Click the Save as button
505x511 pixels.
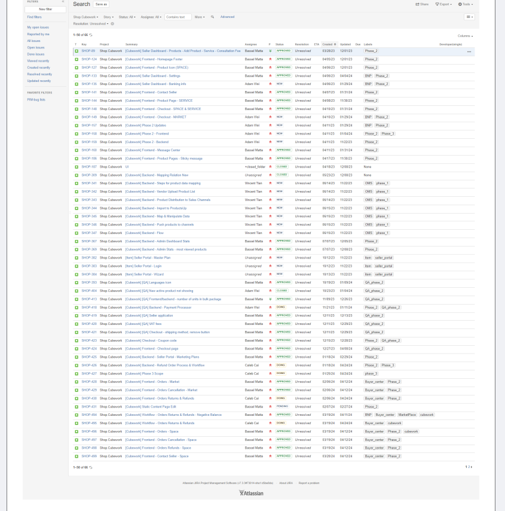pyautogui.click(x=101, y=4)
